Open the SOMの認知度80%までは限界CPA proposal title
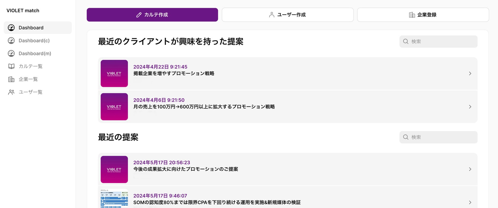 217,202
